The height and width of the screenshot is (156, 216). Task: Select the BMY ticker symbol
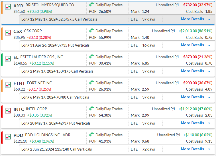(19, 5)
